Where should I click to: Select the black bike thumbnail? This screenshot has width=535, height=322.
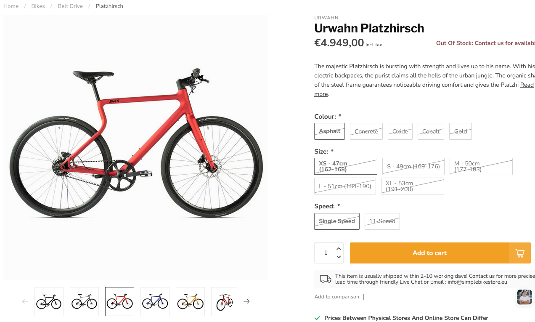point(49,301)
